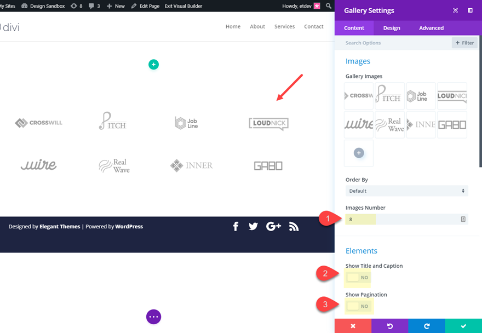The height and width of the screenshot is (333, 482).
Task: Click the New content button in the admin bar
Action: (x=116, y=6)
